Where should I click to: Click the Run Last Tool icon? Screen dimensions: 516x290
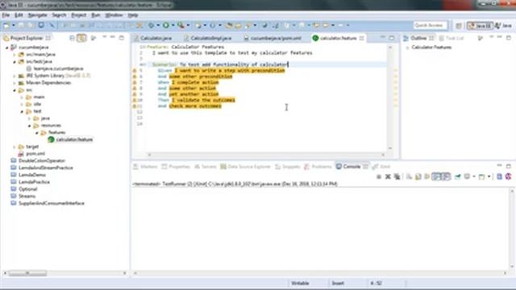(x=181, y=25)
